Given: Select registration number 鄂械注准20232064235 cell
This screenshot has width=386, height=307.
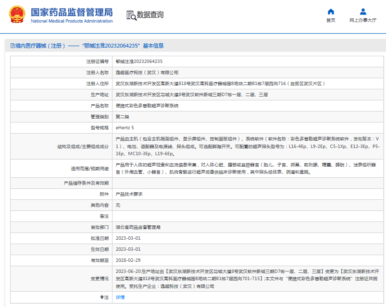Looking at the screenshot, I should point(139,61).
